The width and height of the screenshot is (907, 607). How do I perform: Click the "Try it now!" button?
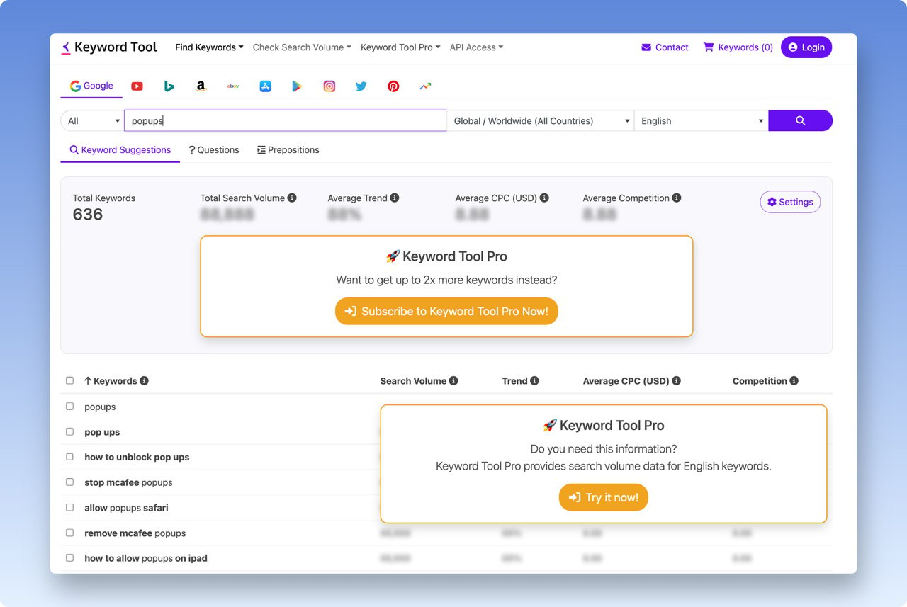pyautogui.click(x=604, y=497)
